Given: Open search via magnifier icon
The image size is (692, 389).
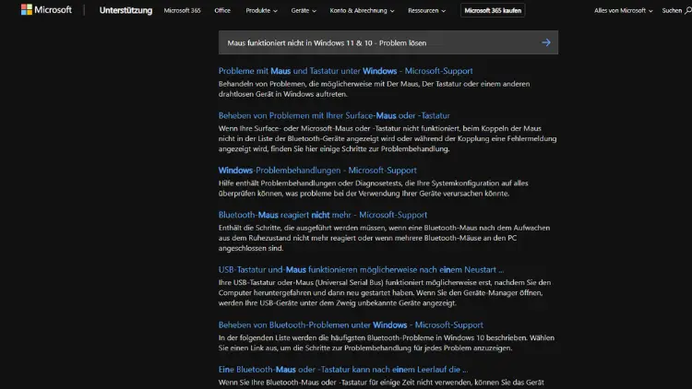Looking at the screenshot, I should tap(688, 10).
